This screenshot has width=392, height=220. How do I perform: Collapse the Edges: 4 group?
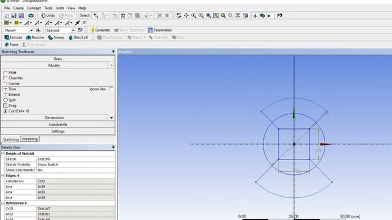pyautogui.click(x=2, y=175)
